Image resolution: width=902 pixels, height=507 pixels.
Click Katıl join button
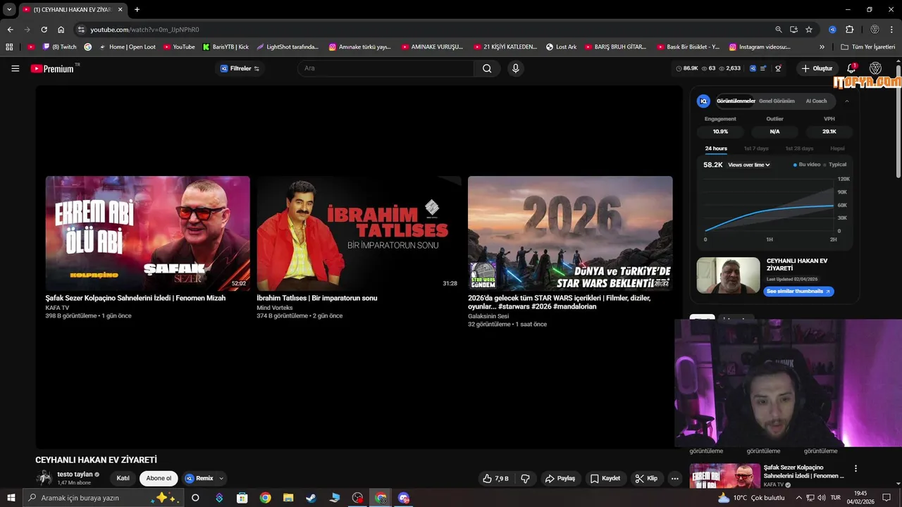coord(123,478)
